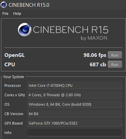Click the 687 cb CPU score
Screen dimensions: 126x139
pyautogui.click(x=98, y=65)
